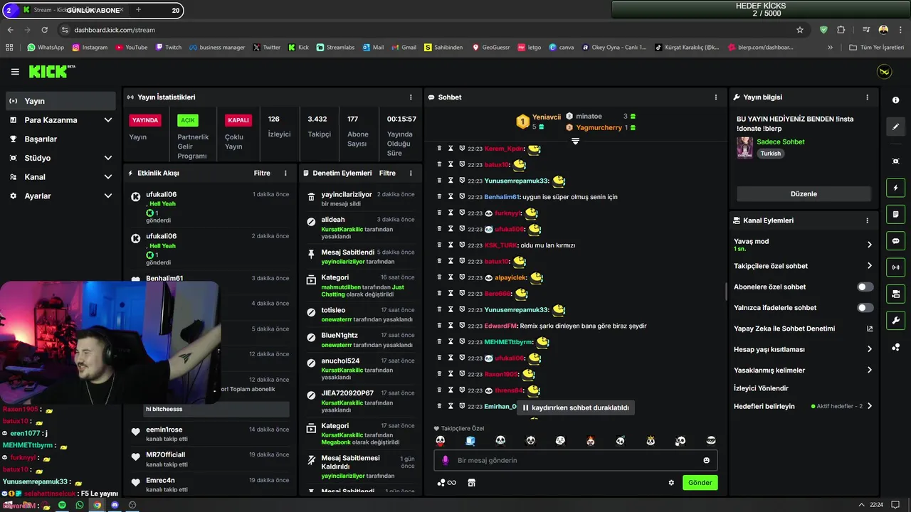Click the capture frame icon in right sidebar

pyautogui.click(x=895, y=161)
